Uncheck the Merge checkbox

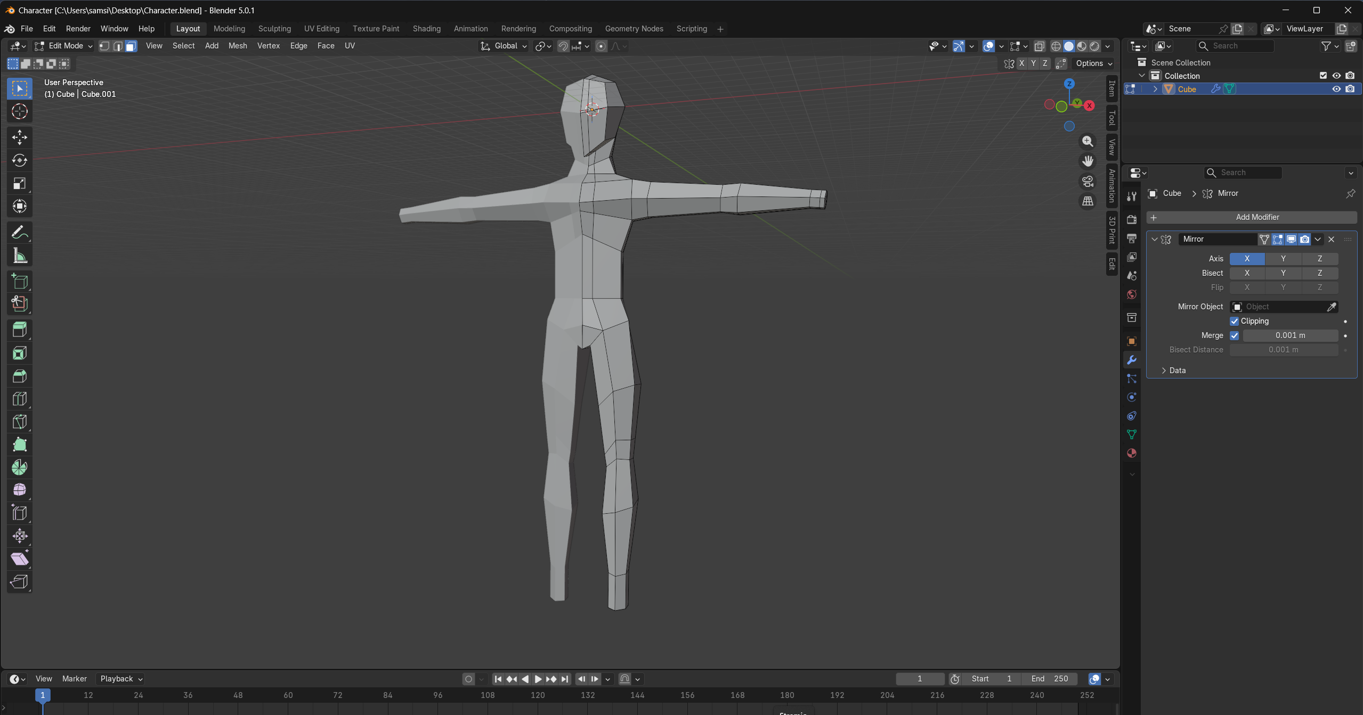[1234, 335]
